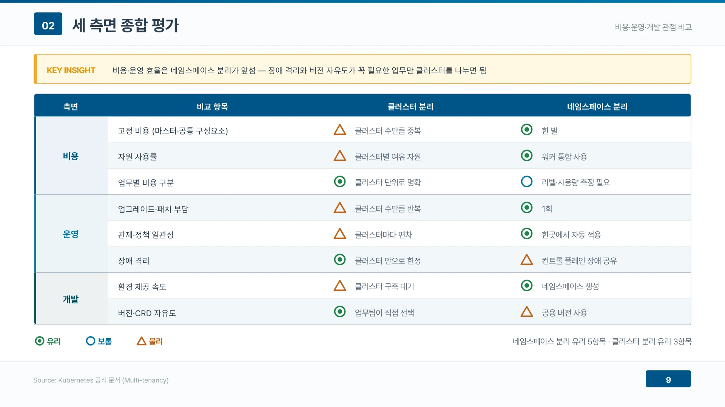The width and height of the screenshot is (725, 407).
Task: Click the KEY INSIGHT label
Action: (x=71, y=70)
